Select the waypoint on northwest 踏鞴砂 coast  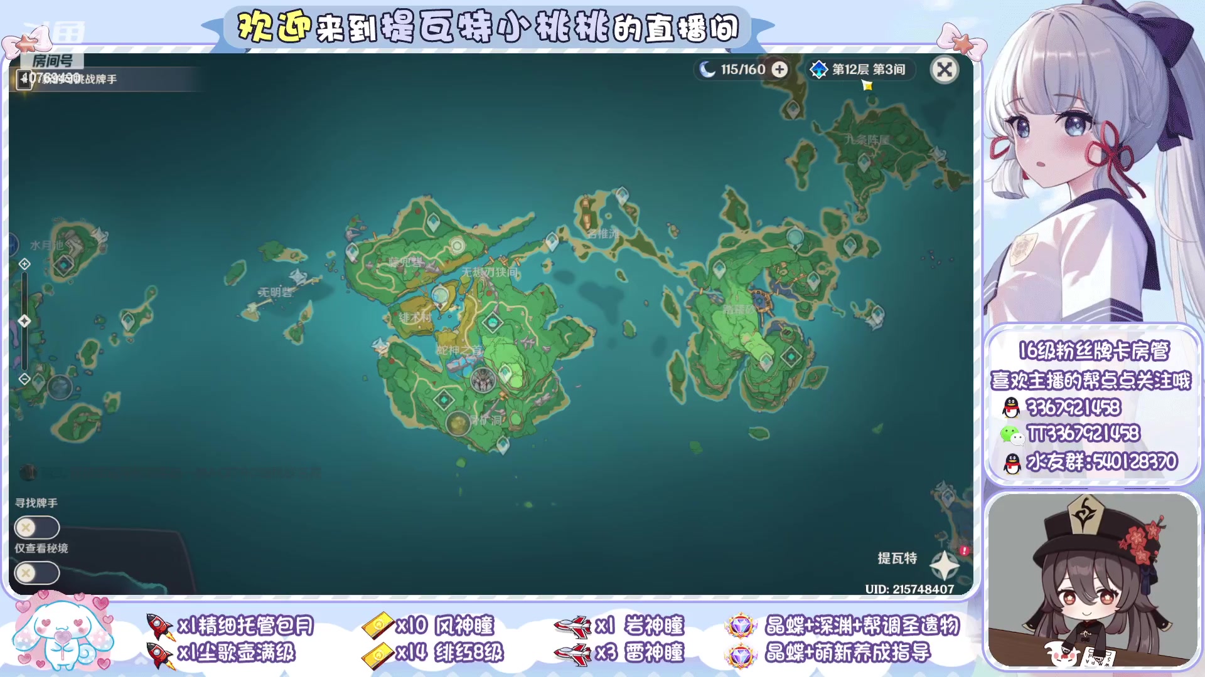point(719,270)
